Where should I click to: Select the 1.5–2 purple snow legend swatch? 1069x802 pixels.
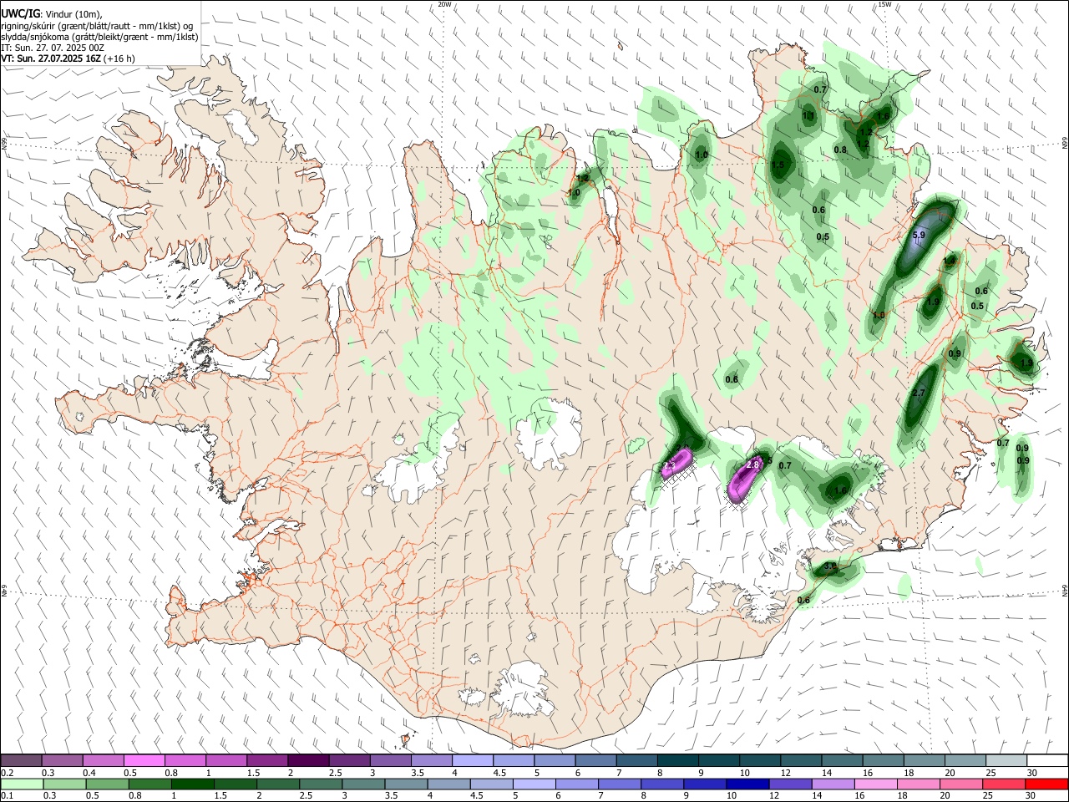coord(267,761)
